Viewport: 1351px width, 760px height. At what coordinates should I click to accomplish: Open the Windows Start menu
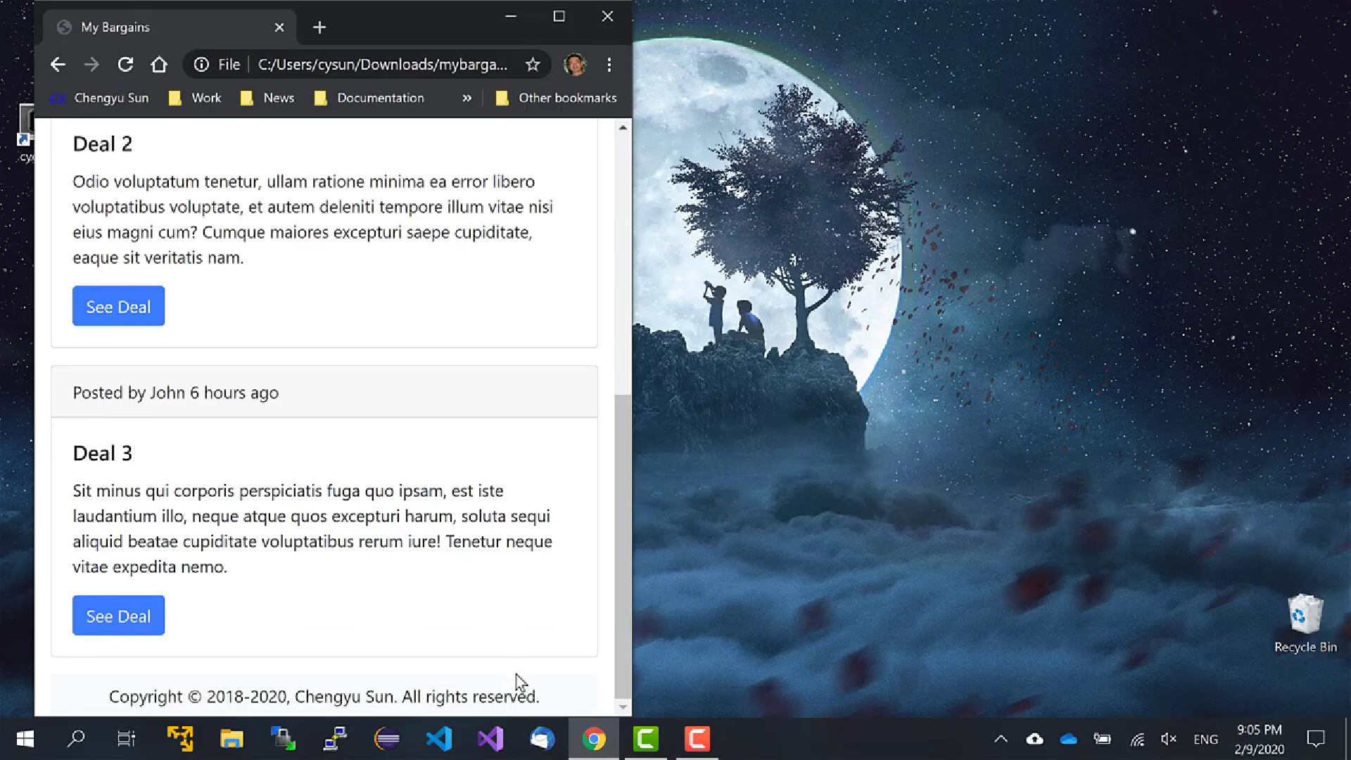pos(25,739)
